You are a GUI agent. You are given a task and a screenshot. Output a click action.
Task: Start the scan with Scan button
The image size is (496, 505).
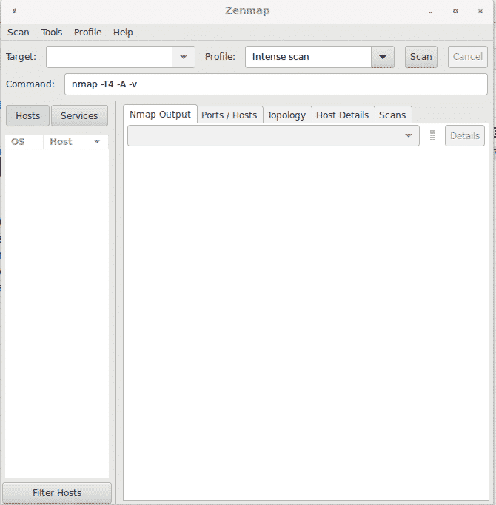tap(420, 57)
